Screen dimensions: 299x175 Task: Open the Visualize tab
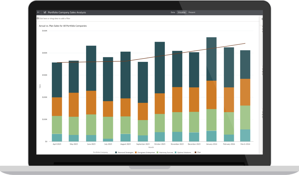pyautogui.click(x=182, y=12)
